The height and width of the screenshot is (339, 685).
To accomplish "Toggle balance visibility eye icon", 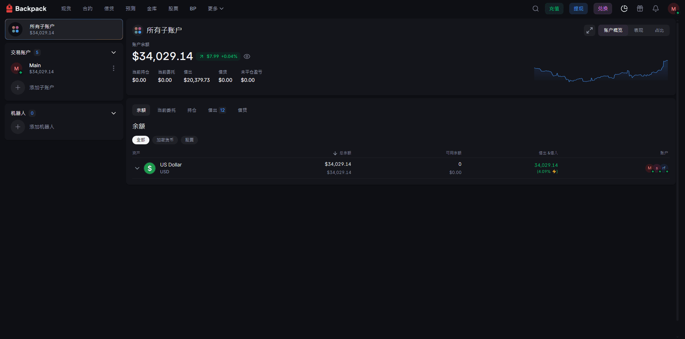I will coord(247,56).
